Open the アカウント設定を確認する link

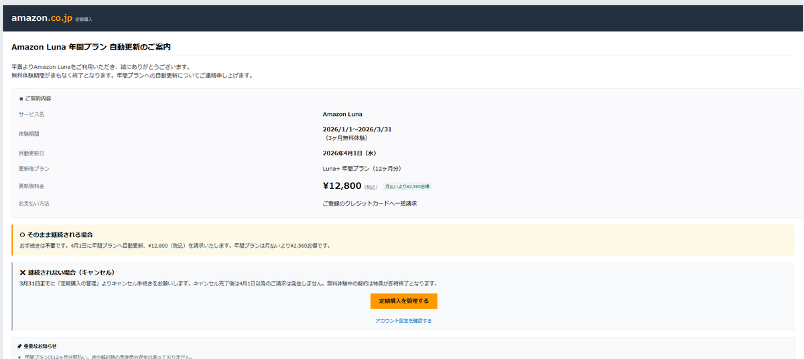(x=404, y=321)
